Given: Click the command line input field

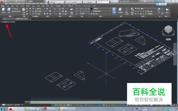Looking at the screenshot, I should click(78, 102).
